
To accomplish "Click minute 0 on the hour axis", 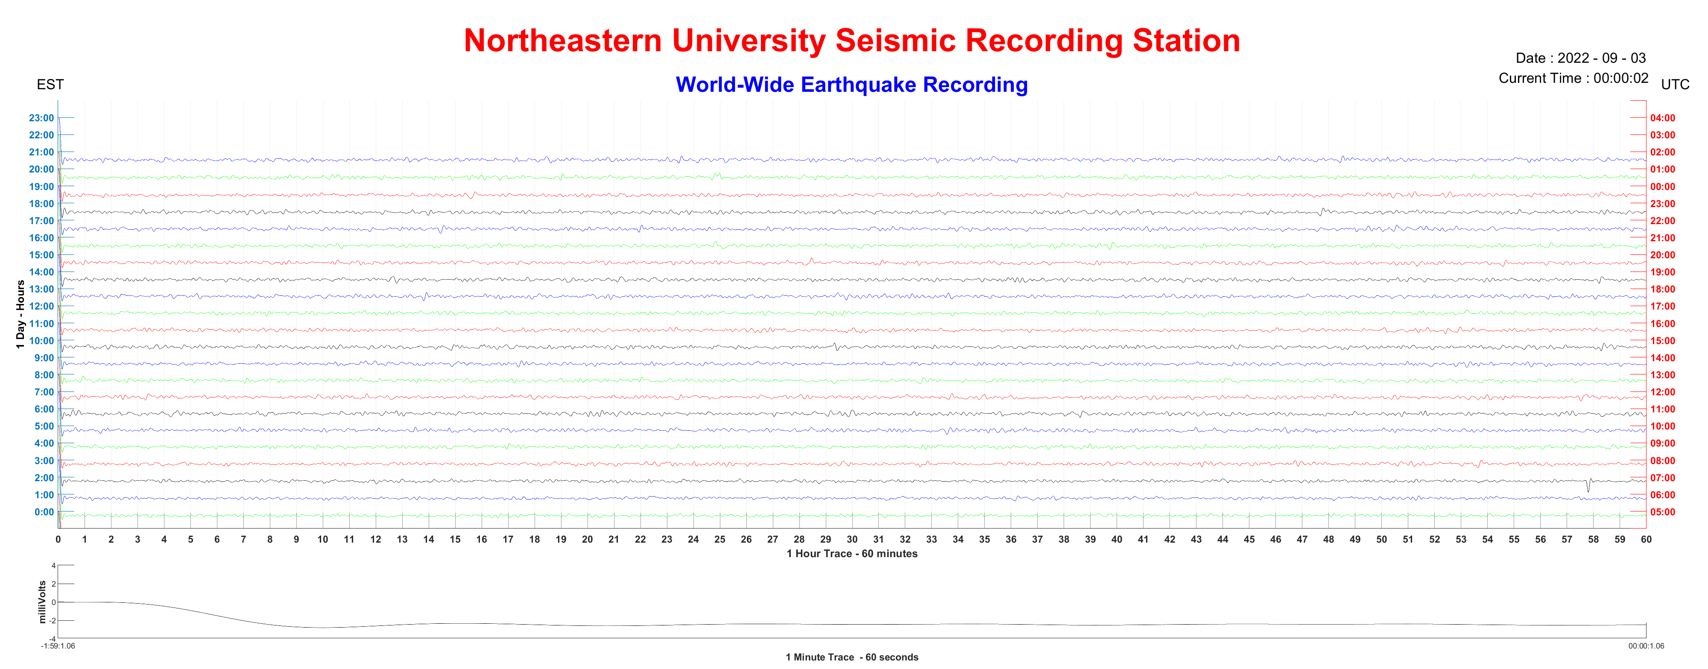I will (58, 539).
